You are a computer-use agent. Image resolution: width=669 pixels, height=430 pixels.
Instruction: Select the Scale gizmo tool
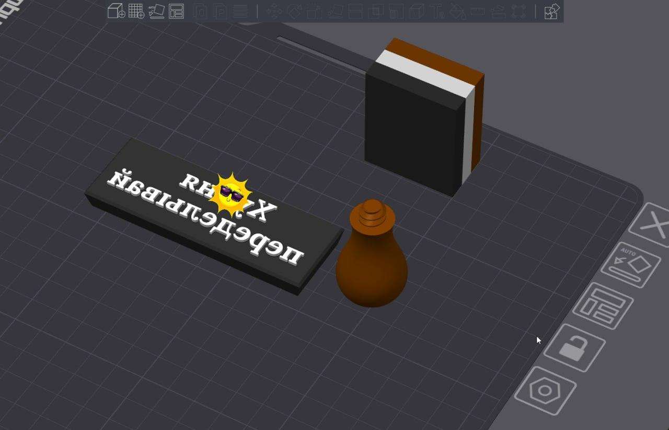click(x=315, y=11)
